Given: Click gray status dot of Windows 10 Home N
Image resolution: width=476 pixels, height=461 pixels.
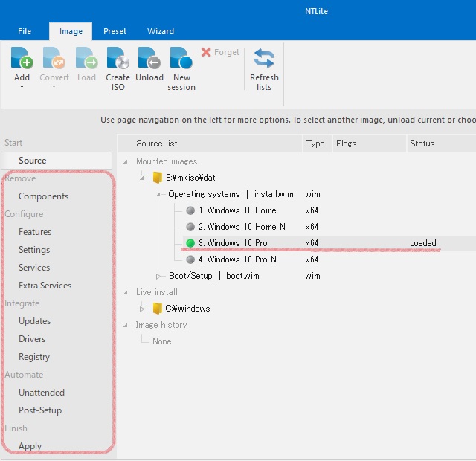Looking at the screenshot, I should point(190,227).
